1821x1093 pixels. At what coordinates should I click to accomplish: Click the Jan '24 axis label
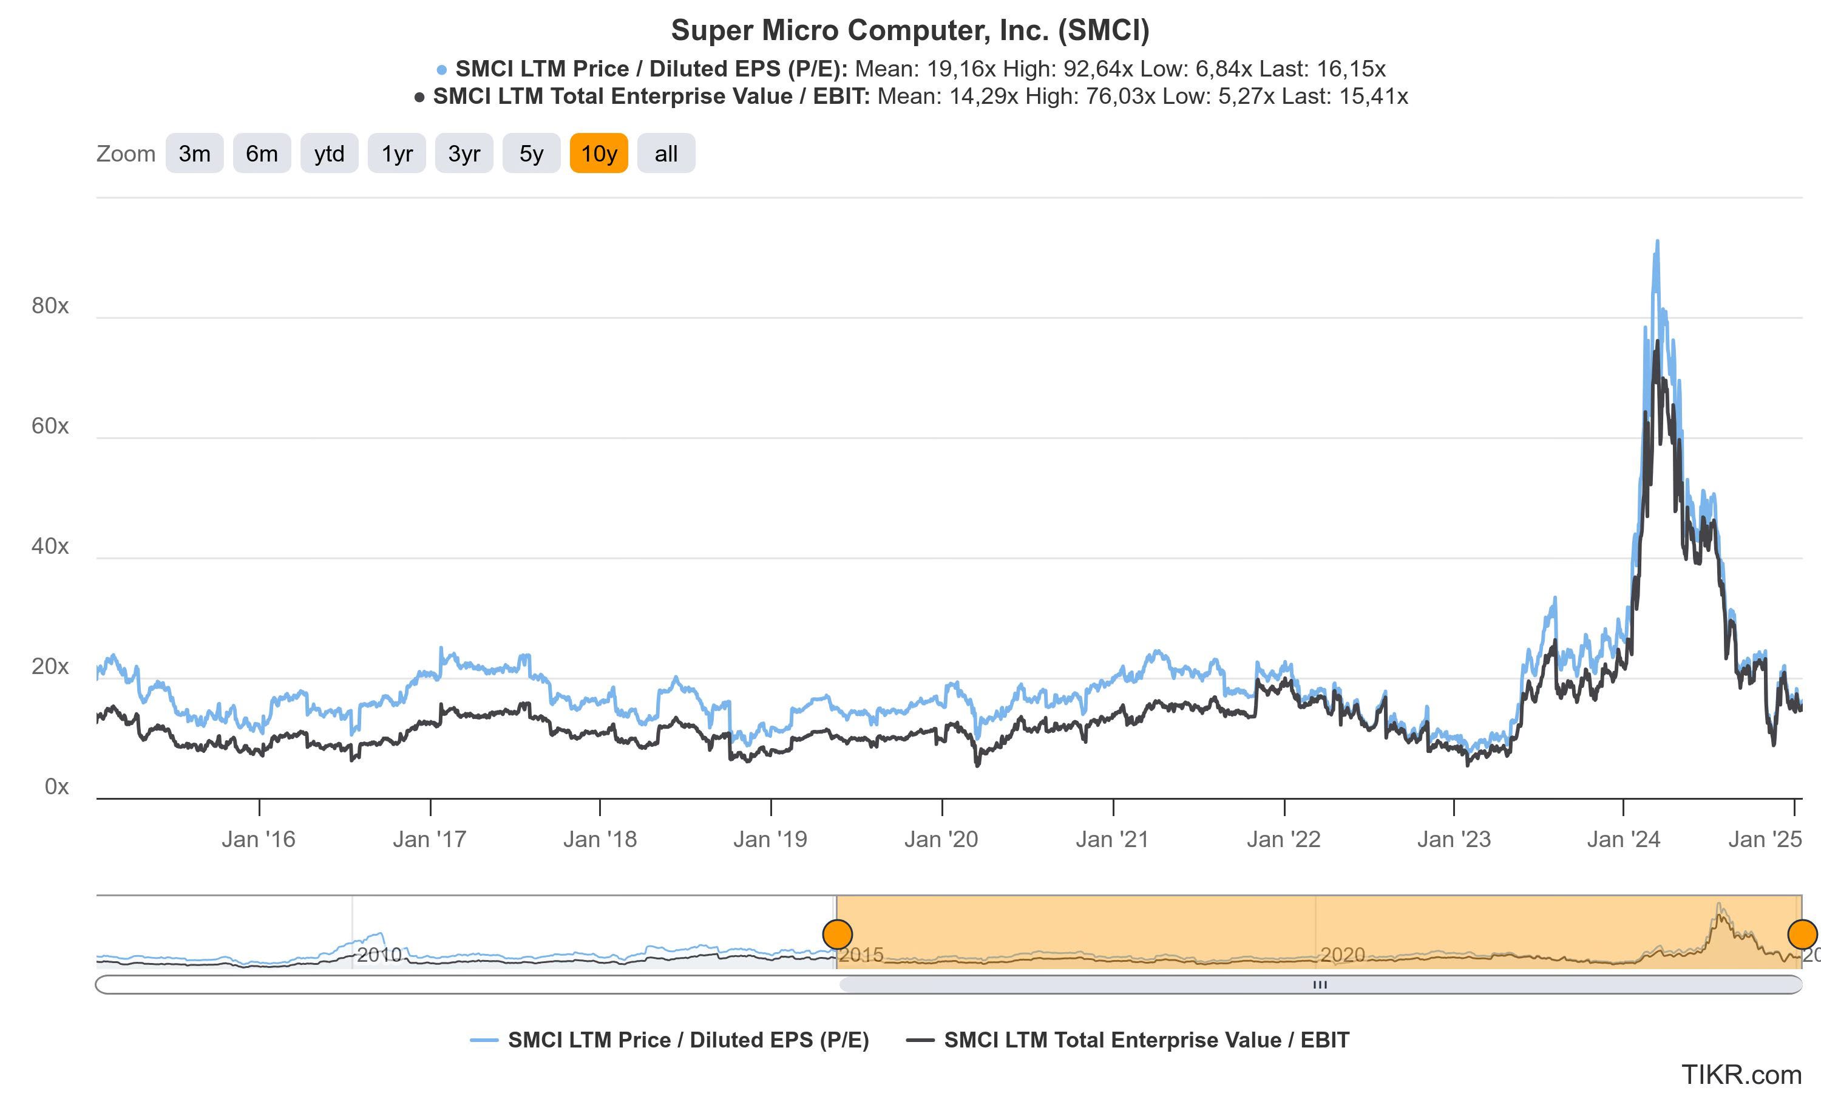point(1624,840)
